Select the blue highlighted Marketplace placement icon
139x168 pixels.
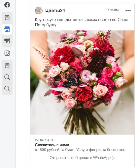tap(7, 29)
